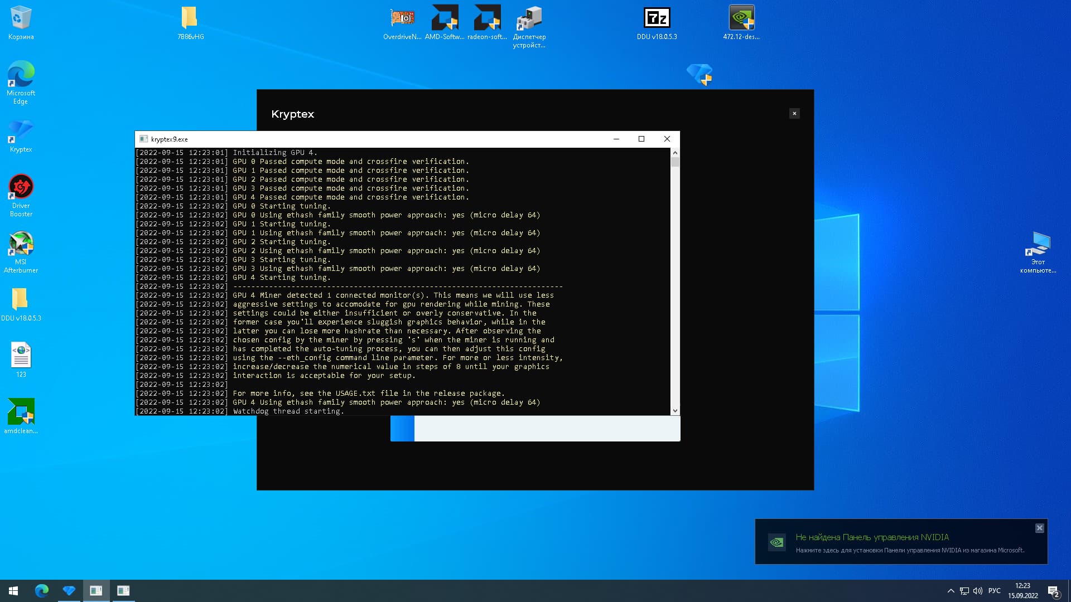
Task: Switch input language РУС indicator
Action: click(x=994, y=591)
